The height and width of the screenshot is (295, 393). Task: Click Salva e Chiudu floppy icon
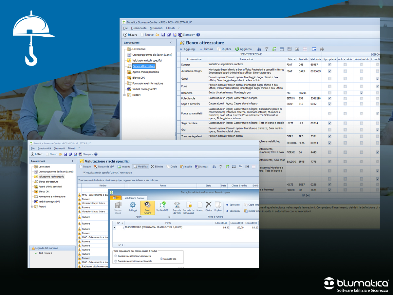coord(118,205)
